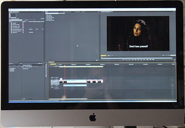
Task: Select the Ripple Edit tool
Action: point(46,66)
